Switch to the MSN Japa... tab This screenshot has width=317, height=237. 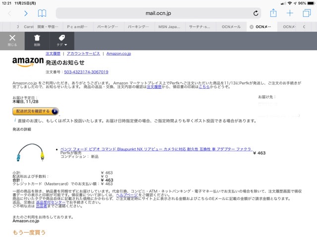point(169,27)
